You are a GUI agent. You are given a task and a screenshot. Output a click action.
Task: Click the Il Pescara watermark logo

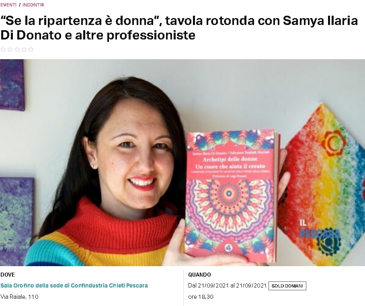coord(320,230)
